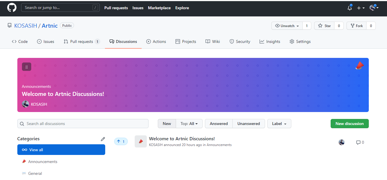The width and height of the screenshot is (387, 180).
Task: Click the participant avatar in the discussion row
Action: [342, 142]
